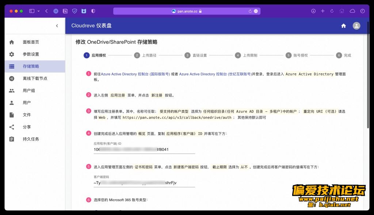Show Safari downloads
This screenshot has width=374, height=215.
(313, 11)
